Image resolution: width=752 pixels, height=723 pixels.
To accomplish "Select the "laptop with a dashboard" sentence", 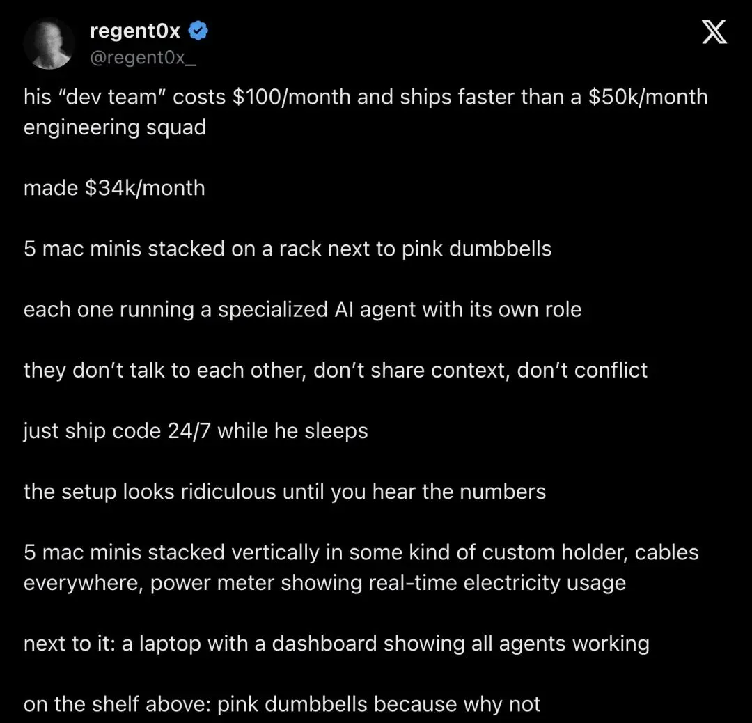I will point(336,644).
